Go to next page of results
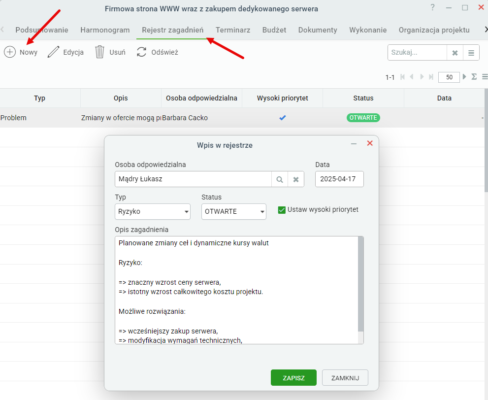This screenshot has width=488, height=400. [x=422, y=77]
